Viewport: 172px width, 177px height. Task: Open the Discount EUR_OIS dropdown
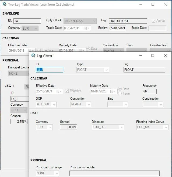tap(108, 127)
